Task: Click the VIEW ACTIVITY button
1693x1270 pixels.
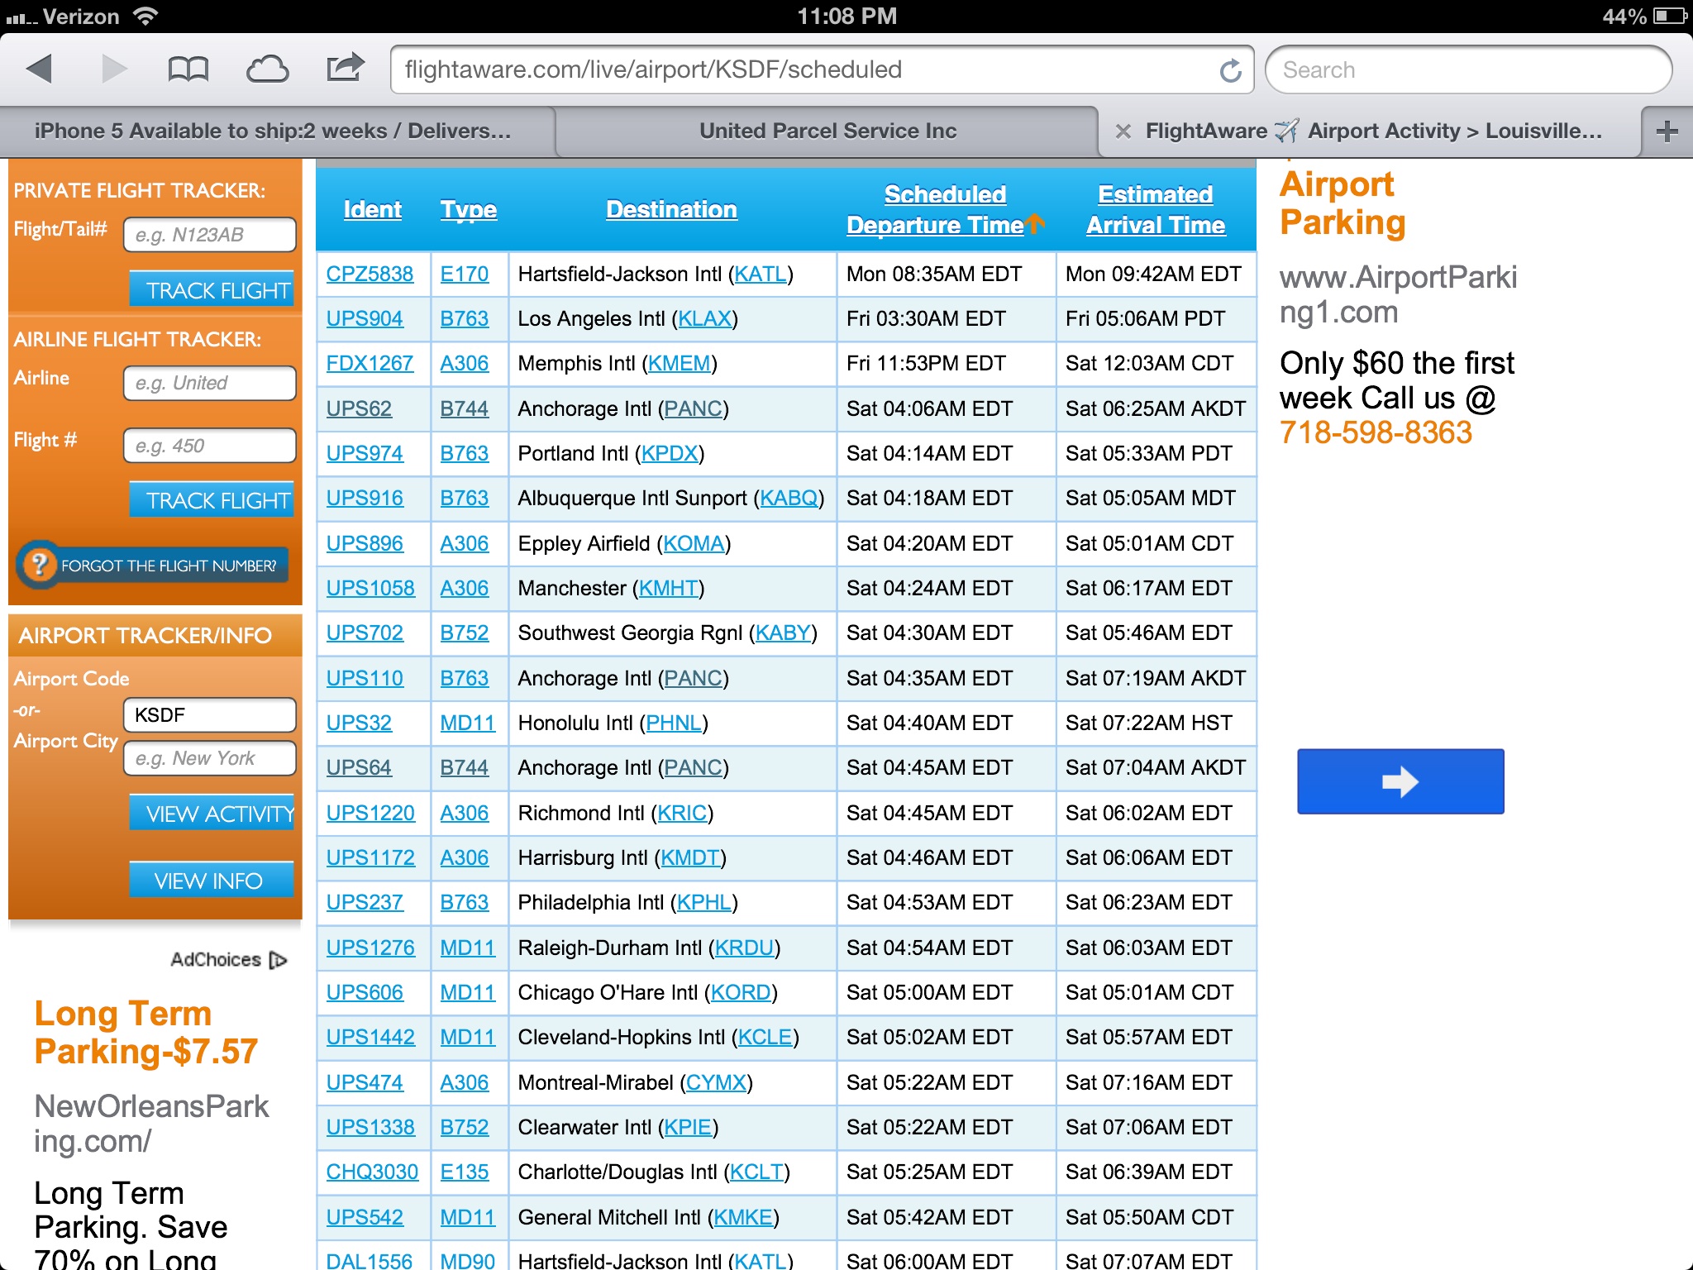Action: click(212, 813)
